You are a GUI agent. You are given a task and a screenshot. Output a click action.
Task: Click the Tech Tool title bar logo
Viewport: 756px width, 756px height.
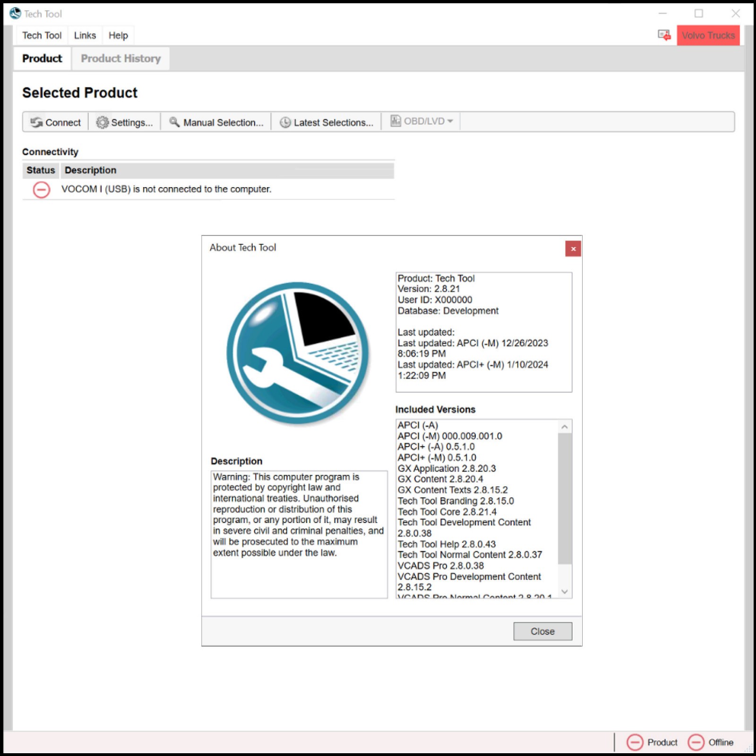tap(15, 14)
